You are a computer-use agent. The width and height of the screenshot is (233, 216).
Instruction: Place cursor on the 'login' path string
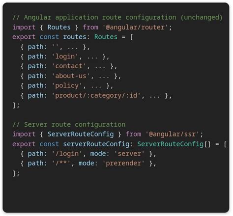(x=65, y=56)
